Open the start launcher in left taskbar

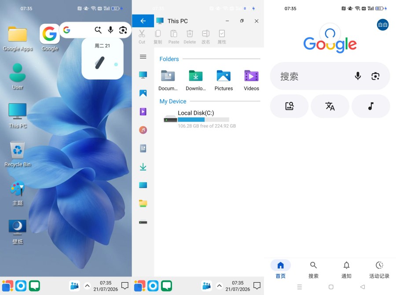click(7, 286)
